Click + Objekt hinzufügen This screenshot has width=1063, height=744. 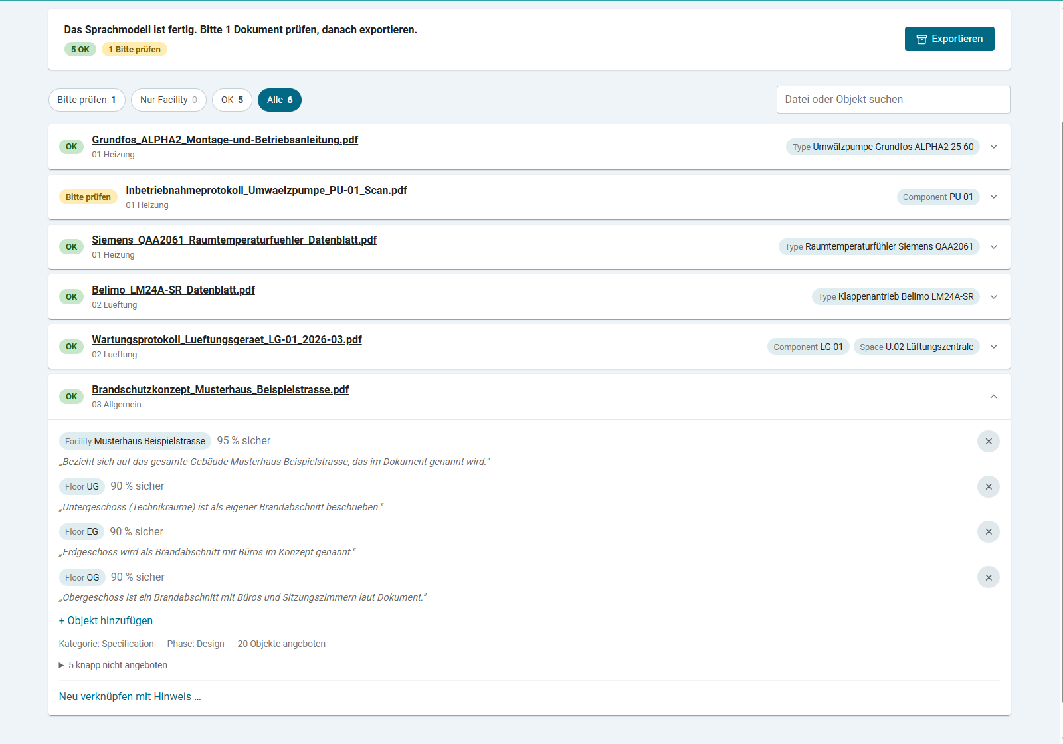(106, 620)
